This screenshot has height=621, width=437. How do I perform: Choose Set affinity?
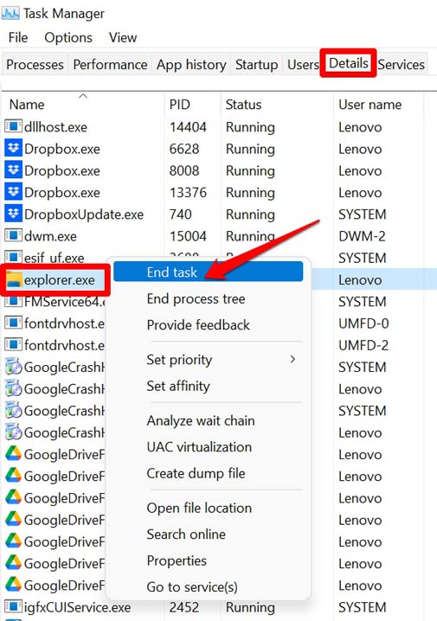(178, 386)
